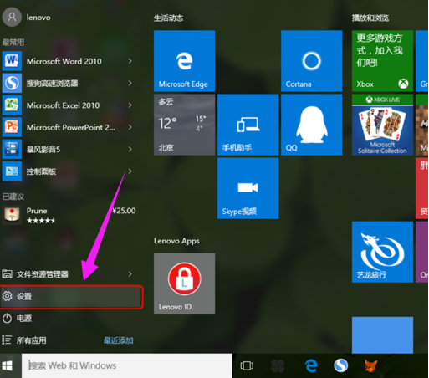Open the dark pinwheel app on taskbar
429x378 pixels.
tap(278, 365)
